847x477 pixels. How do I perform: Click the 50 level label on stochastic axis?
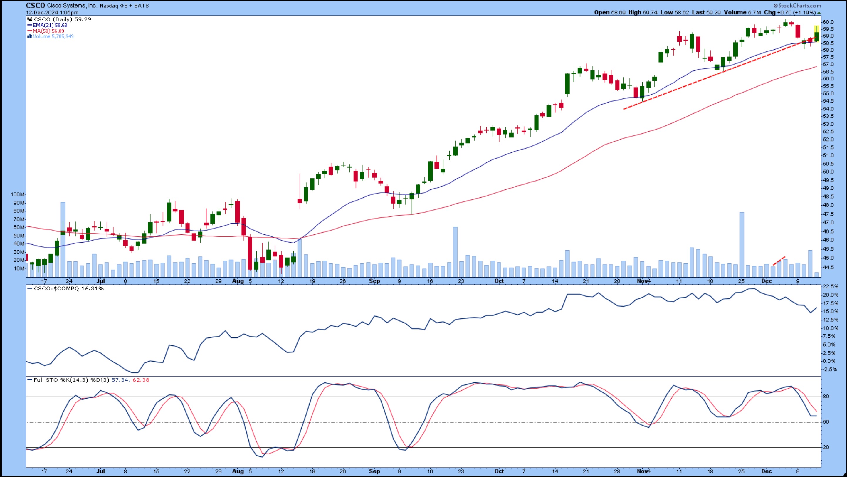coord(826,422)
